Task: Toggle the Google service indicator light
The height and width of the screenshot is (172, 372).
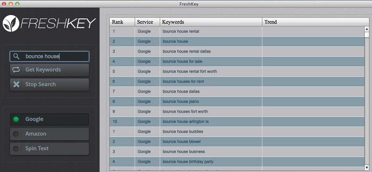Action: click(x=16, y=119)
